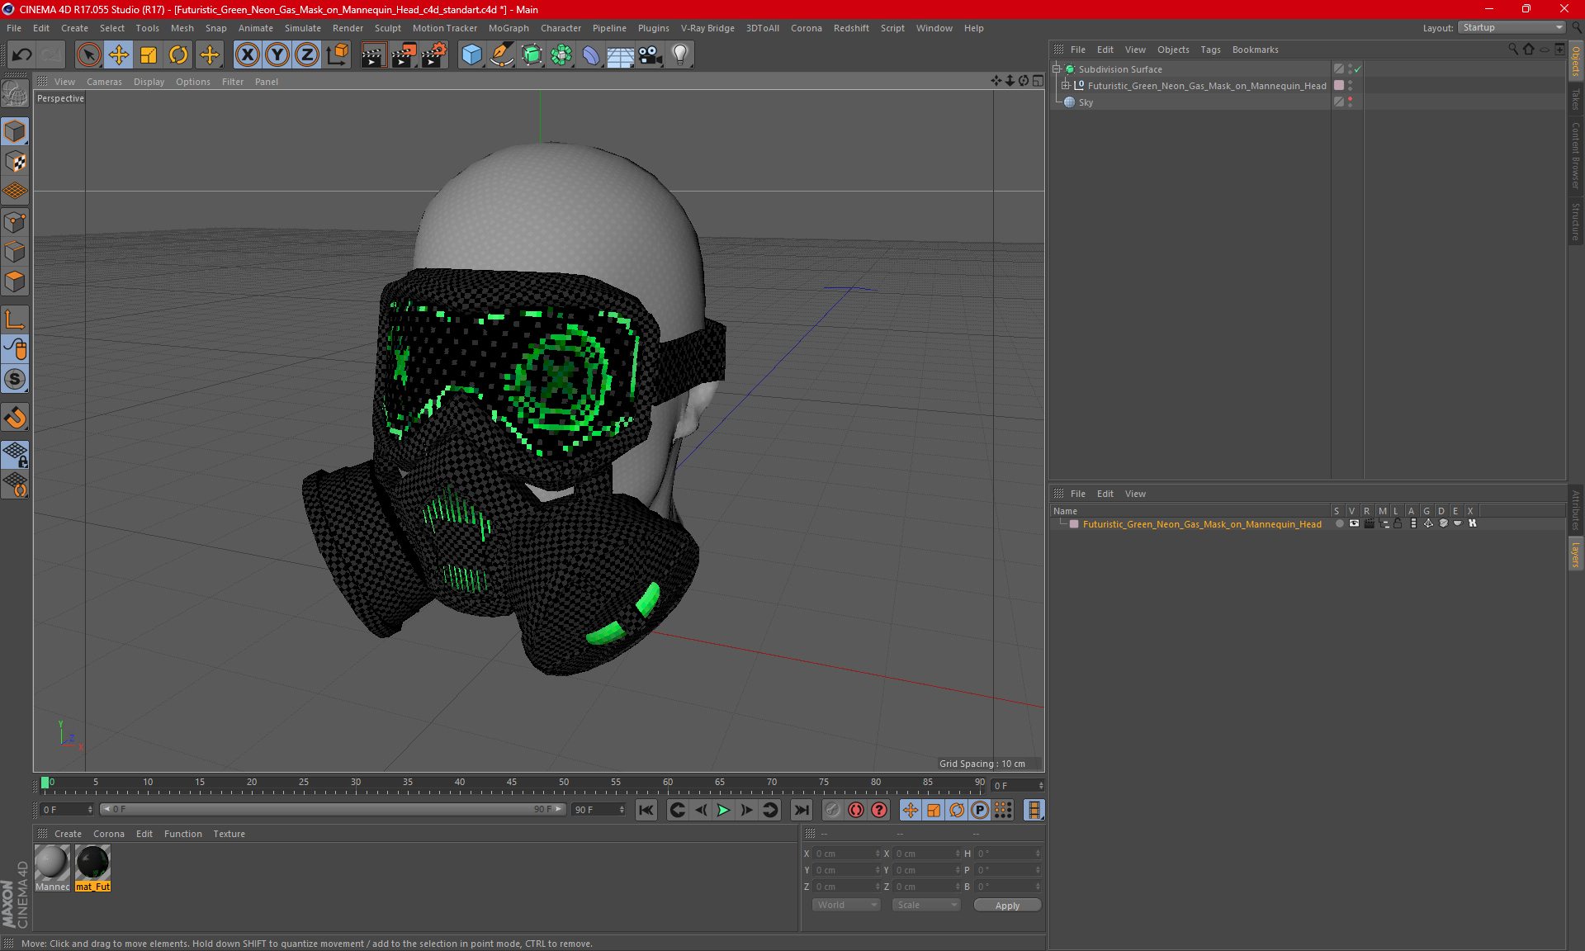Viewport: 1585px width, 951px height.
Task: Expand Futuristic_Green_Neon_Gas_Mask_on_Mannequin_Head tree item
Action: coord(1066,85)
